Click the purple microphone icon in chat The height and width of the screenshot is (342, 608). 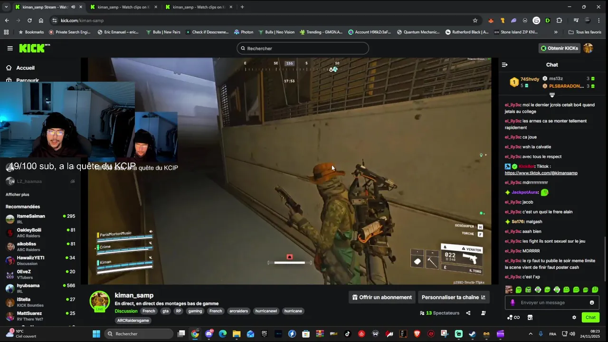pyautogui.click(x=512, y=303)
